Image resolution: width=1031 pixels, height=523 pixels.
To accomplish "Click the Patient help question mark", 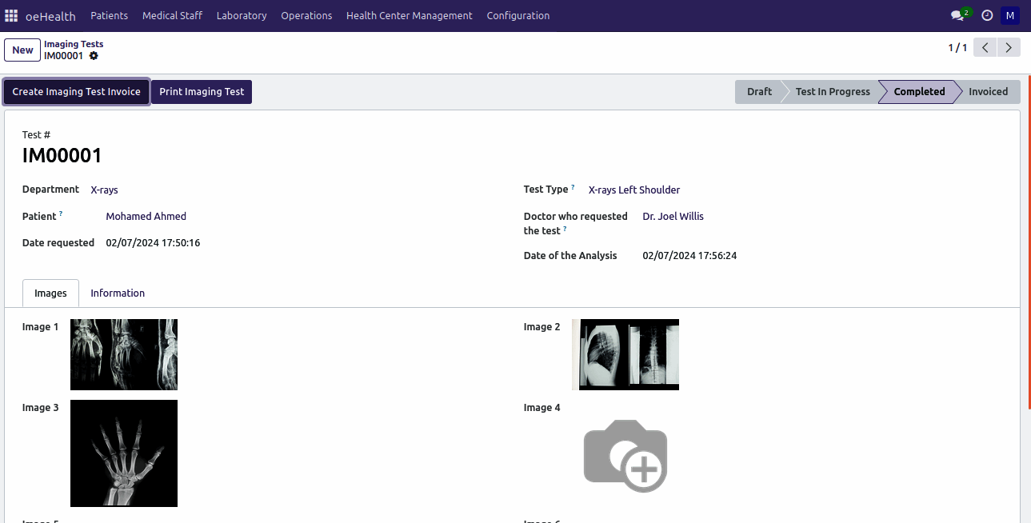I will [61, 214].
